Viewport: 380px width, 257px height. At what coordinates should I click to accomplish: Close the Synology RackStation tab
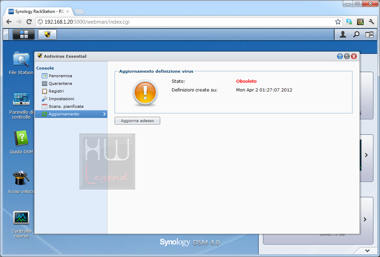tap(67, 11)
